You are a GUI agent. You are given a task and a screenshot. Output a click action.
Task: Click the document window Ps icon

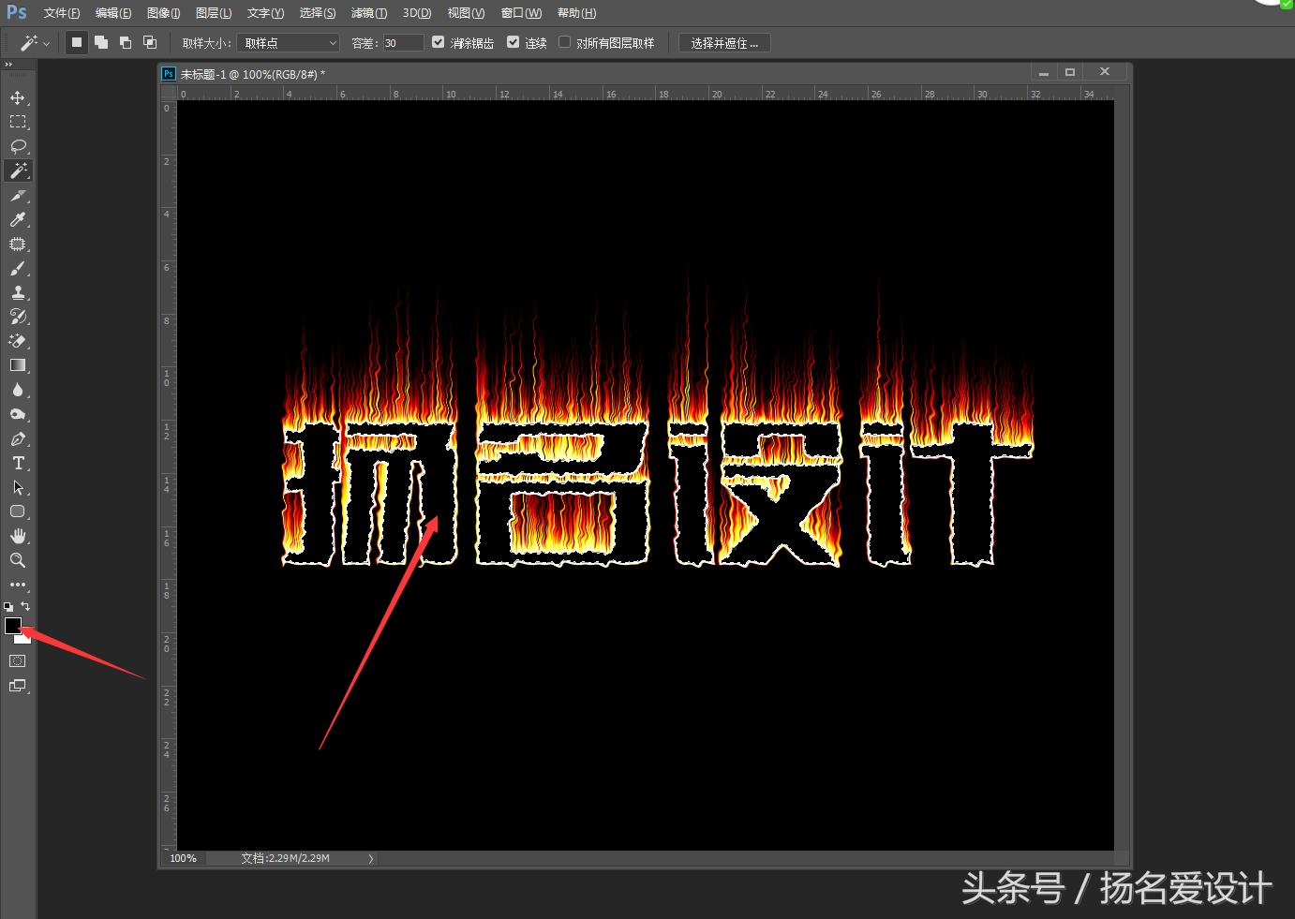(x=169, y=73)
